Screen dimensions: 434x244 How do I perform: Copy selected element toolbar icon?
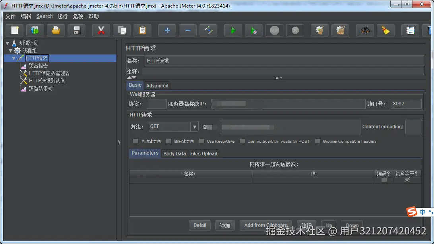pyautogui.click(x=122, y=30)
